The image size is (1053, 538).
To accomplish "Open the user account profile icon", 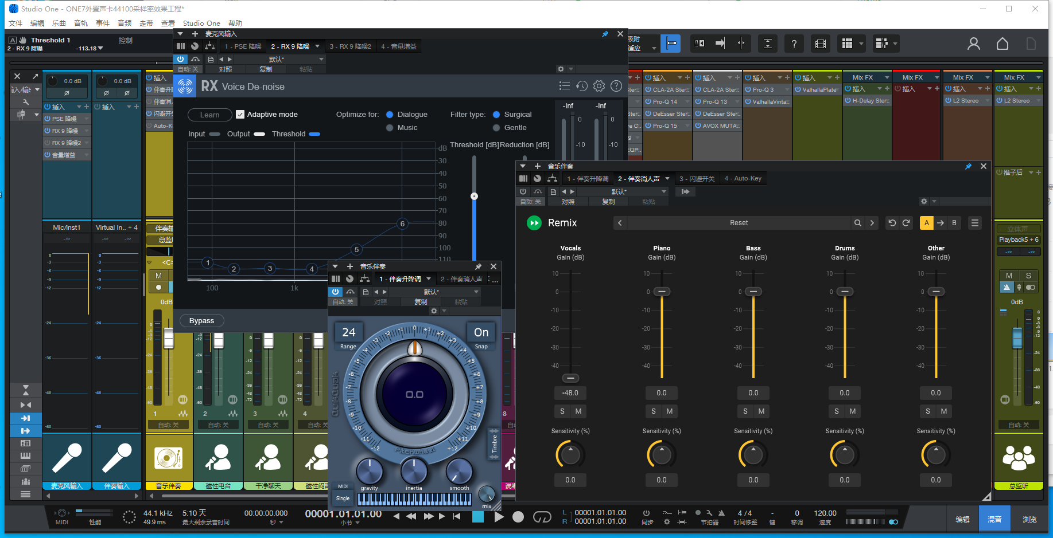I will click(x=974, y=44).
